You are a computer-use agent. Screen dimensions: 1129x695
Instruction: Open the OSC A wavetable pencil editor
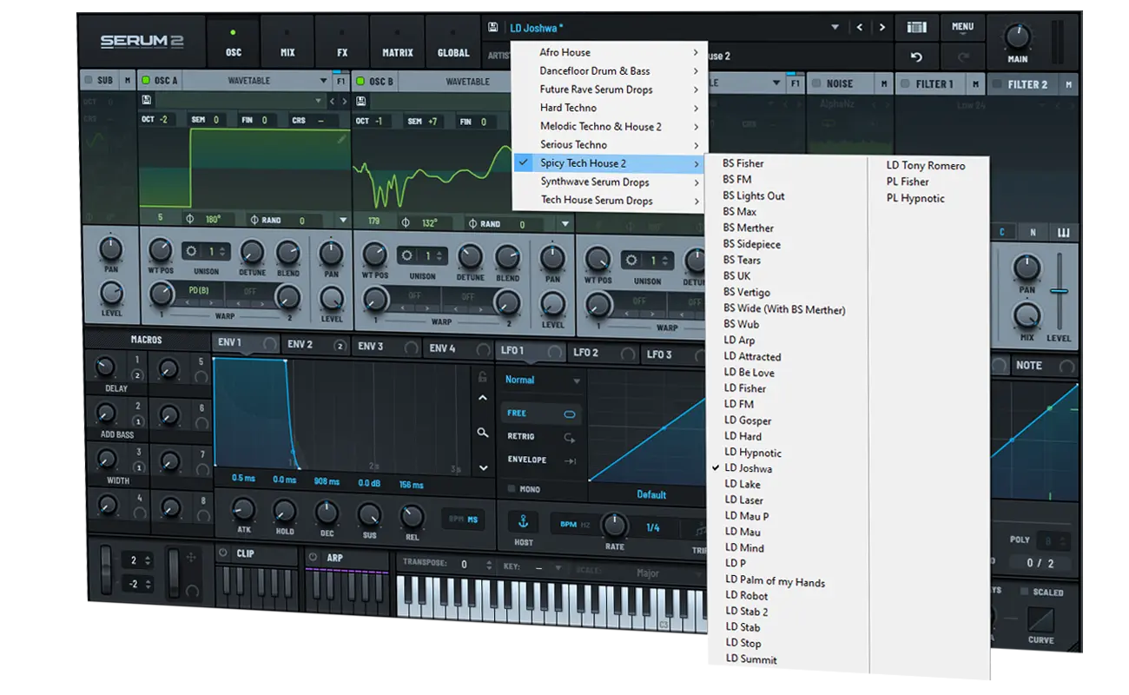point(342,138)
